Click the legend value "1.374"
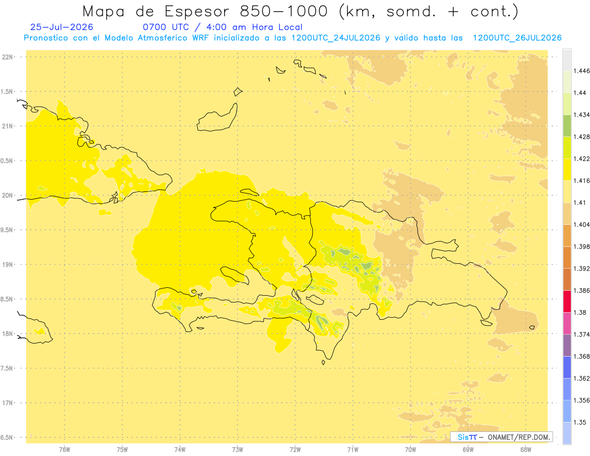Image resolution: width=590 pixels, height=456 pixels. click(582, 334)
